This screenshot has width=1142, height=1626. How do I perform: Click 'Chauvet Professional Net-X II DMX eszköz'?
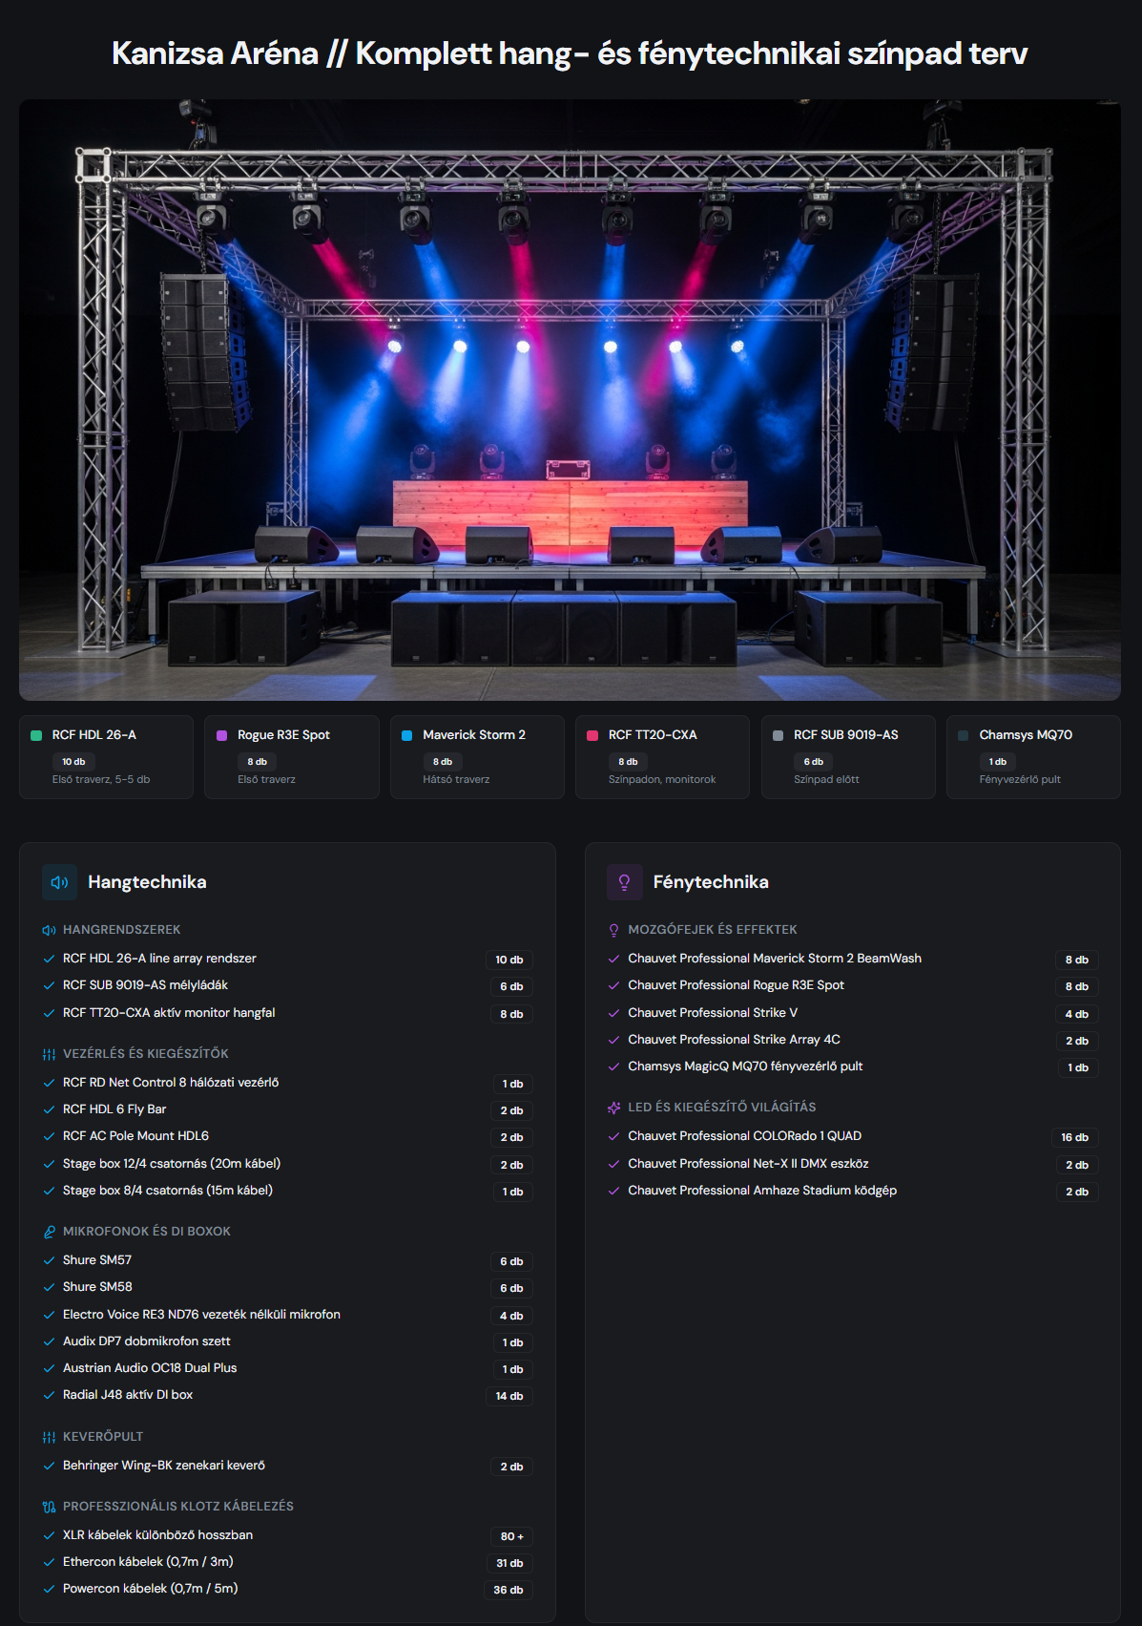click(748, 1164)
